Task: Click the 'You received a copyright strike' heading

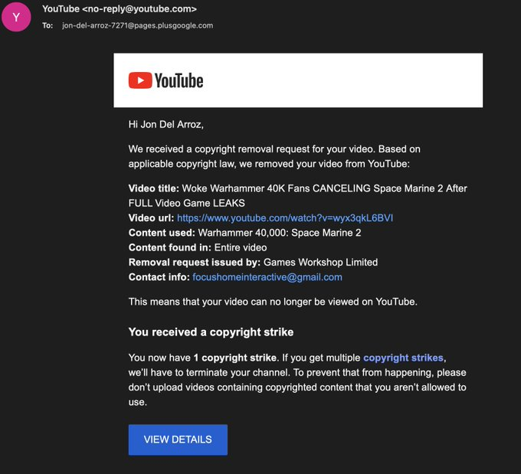Action: pos(211,332)
